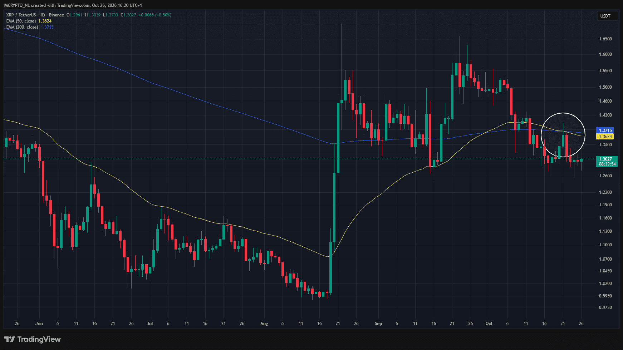
Task: Click the 1.6500 price axis value
Action: click(605, 39)
